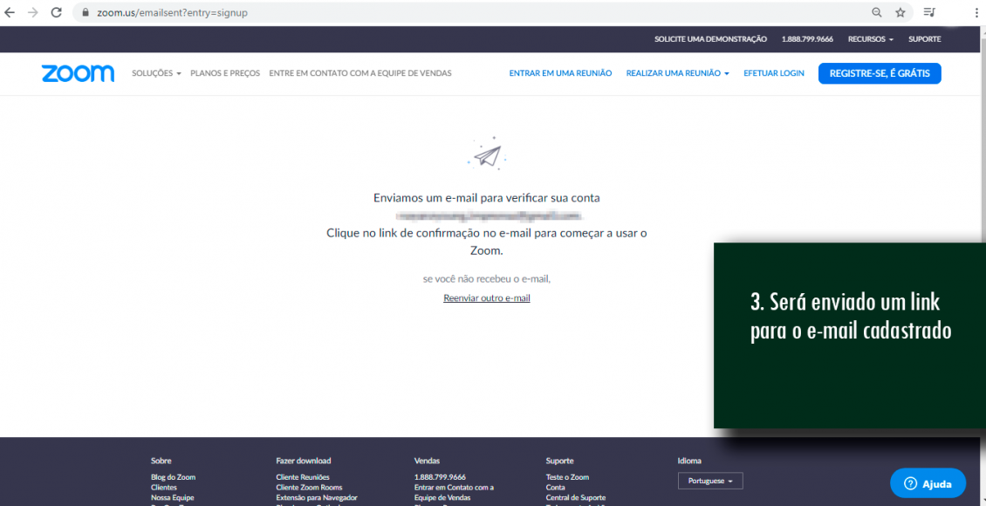Open Clientes footer link
This screenshot has width=986, height=506.
pyautogui.click(x=163, y=487)
